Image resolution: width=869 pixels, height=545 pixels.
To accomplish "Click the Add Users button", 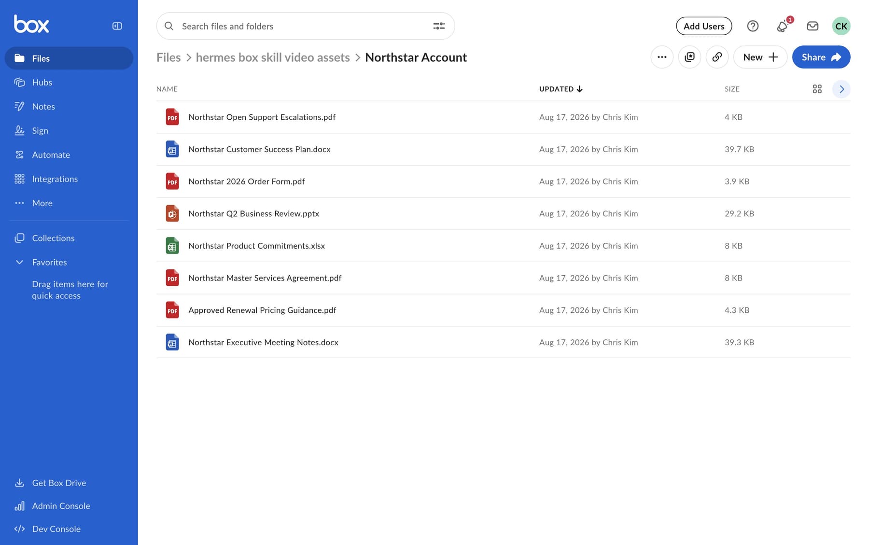I will [703, 26].
